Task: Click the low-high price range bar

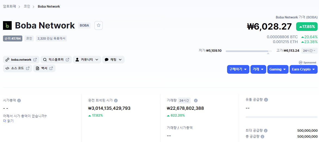Action: pyautogui.click(x=249, y=51)
